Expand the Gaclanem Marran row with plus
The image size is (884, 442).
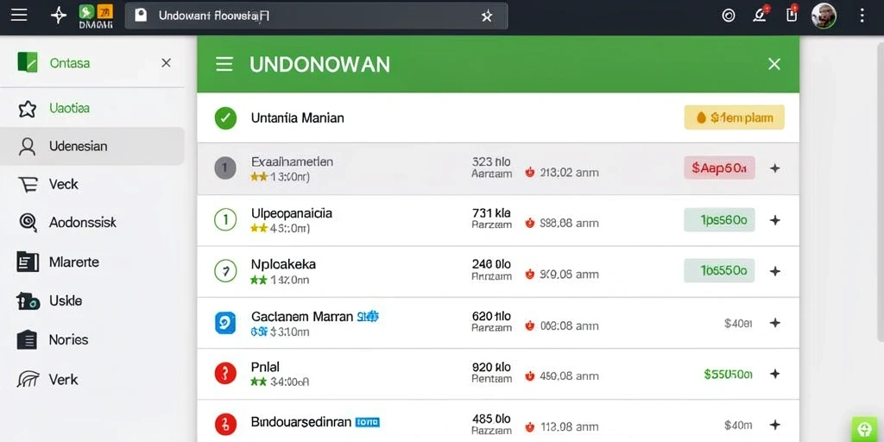pos(774,323)
